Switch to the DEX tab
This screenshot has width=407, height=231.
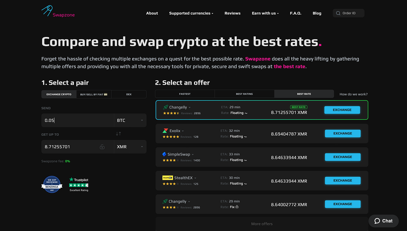tap(129, 94)
